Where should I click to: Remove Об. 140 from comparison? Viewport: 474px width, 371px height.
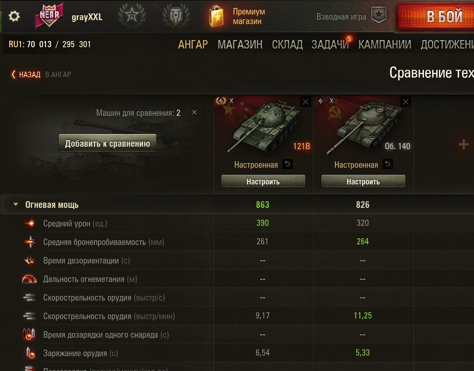click(406, 102)
